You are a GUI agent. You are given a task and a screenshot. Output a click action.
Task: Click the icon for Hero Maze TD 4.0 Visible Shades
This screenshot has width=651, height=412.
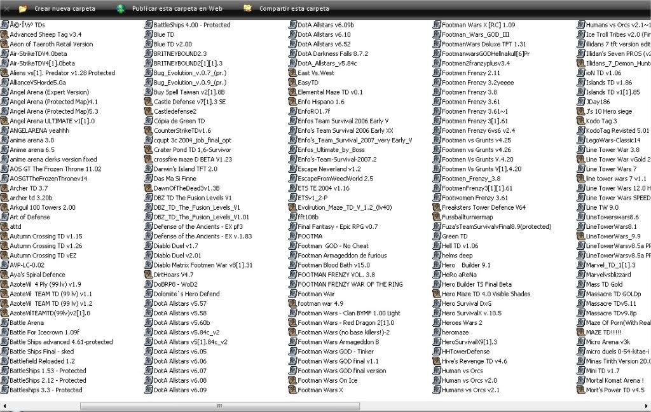pyautogui.click(x=437, y=294)
